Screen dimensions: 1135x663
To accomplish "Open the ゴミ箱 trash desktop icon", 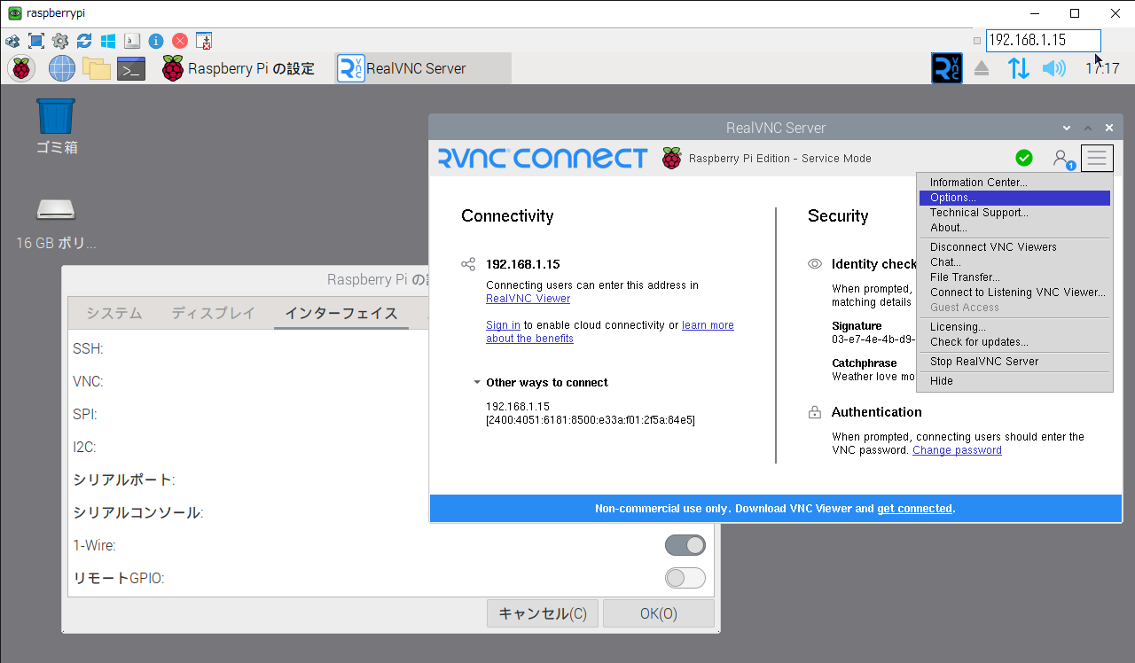I will tap(57, 127).
